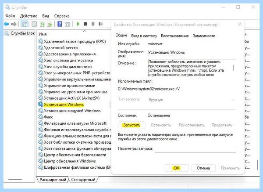Select the highlighted Установщик Windows service

(x=64, y=105)
